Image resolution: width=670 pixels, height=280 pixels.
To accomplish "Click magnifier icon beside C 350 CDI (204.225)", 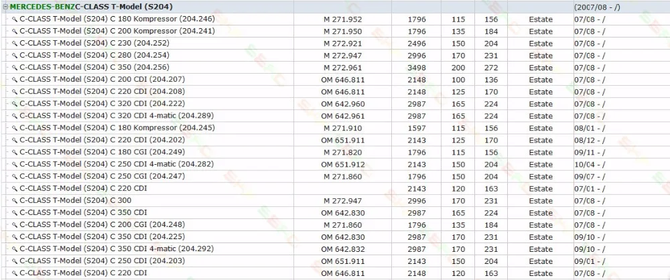I will point(15,237).
